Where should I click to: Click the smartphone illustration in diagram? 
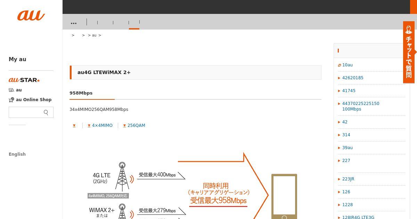point(284,196)
